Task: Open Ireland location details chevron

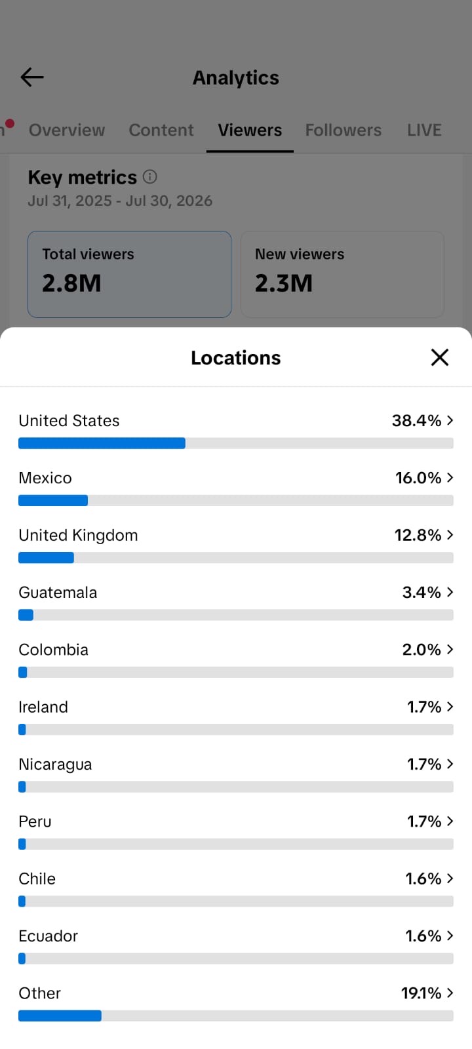Action: [x=450, y=707]
